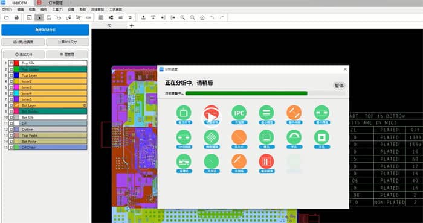Toggle the Outline layer checkbox
This screenshot has width=423, height=223.
11,130
